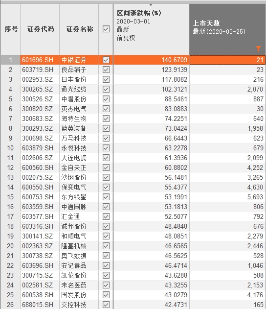This screenshot has height=309, width=266.
Task: Click the orange filter icon in 上市天数 header
Action: pyautogui.click(x=258, y=48)
